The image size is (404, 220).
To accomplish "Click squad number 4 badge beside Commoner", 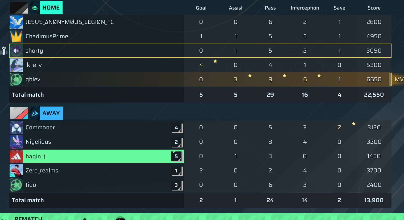I will pos(176,128).
